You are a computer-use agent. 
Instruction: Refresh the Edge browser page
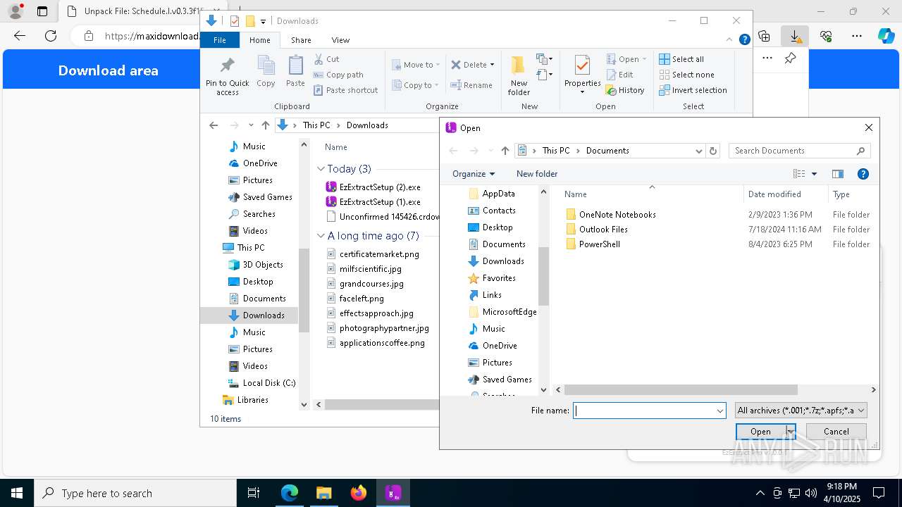coord(51,36)
